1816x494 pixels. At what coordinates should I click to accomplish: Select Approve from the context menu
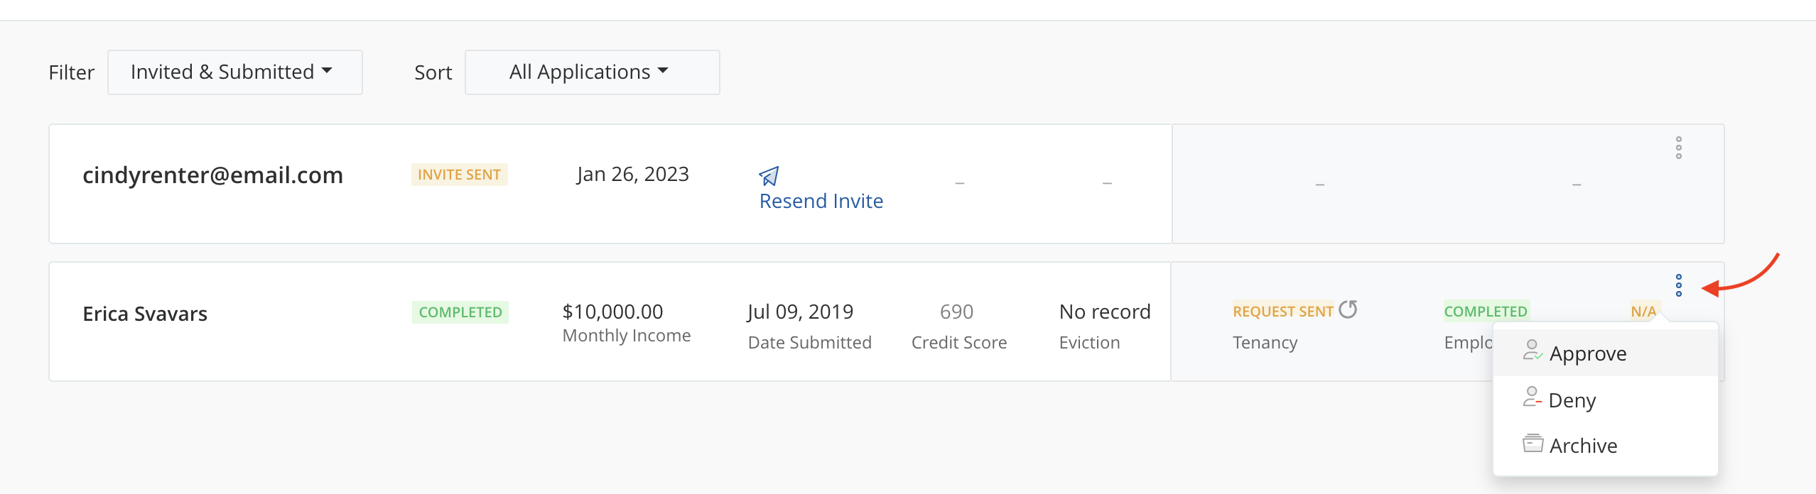tap(1587, 353)
